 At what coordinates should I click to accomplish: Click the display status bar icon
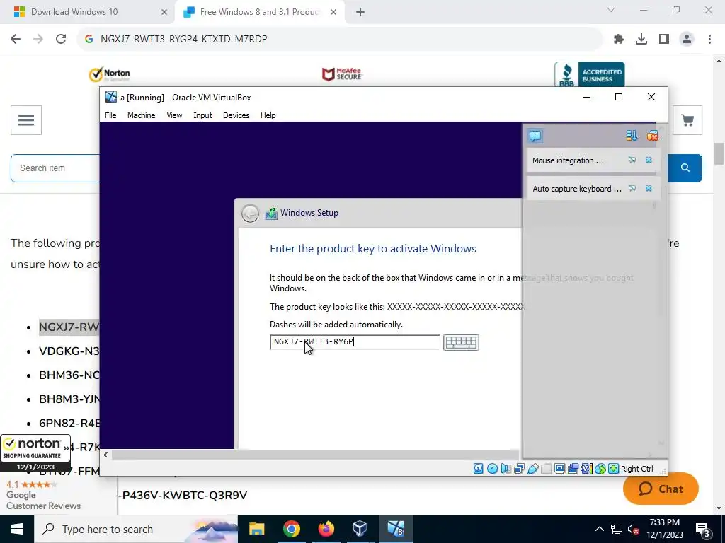click(x=559, y=469)
